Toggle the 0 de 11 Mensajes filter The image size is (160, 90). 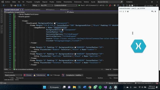(x=53, y=75)
